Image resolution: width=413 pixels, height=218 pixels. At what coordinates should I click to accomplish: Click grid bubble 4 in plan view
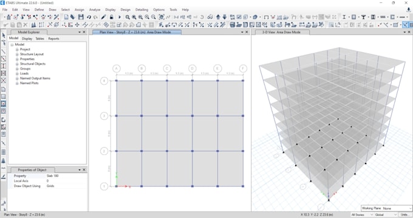(x=104, y=81)
